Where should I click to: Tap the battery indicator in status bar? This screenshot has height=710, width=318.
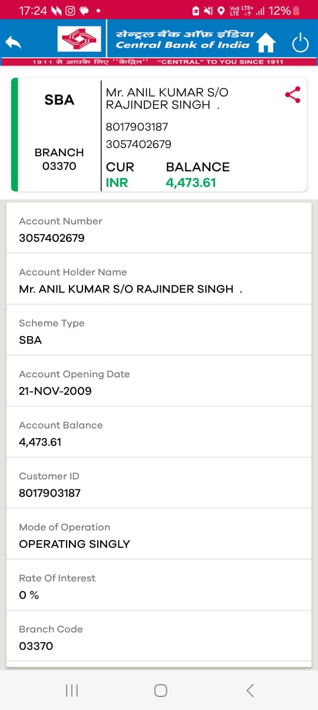(x=296, y=11)
